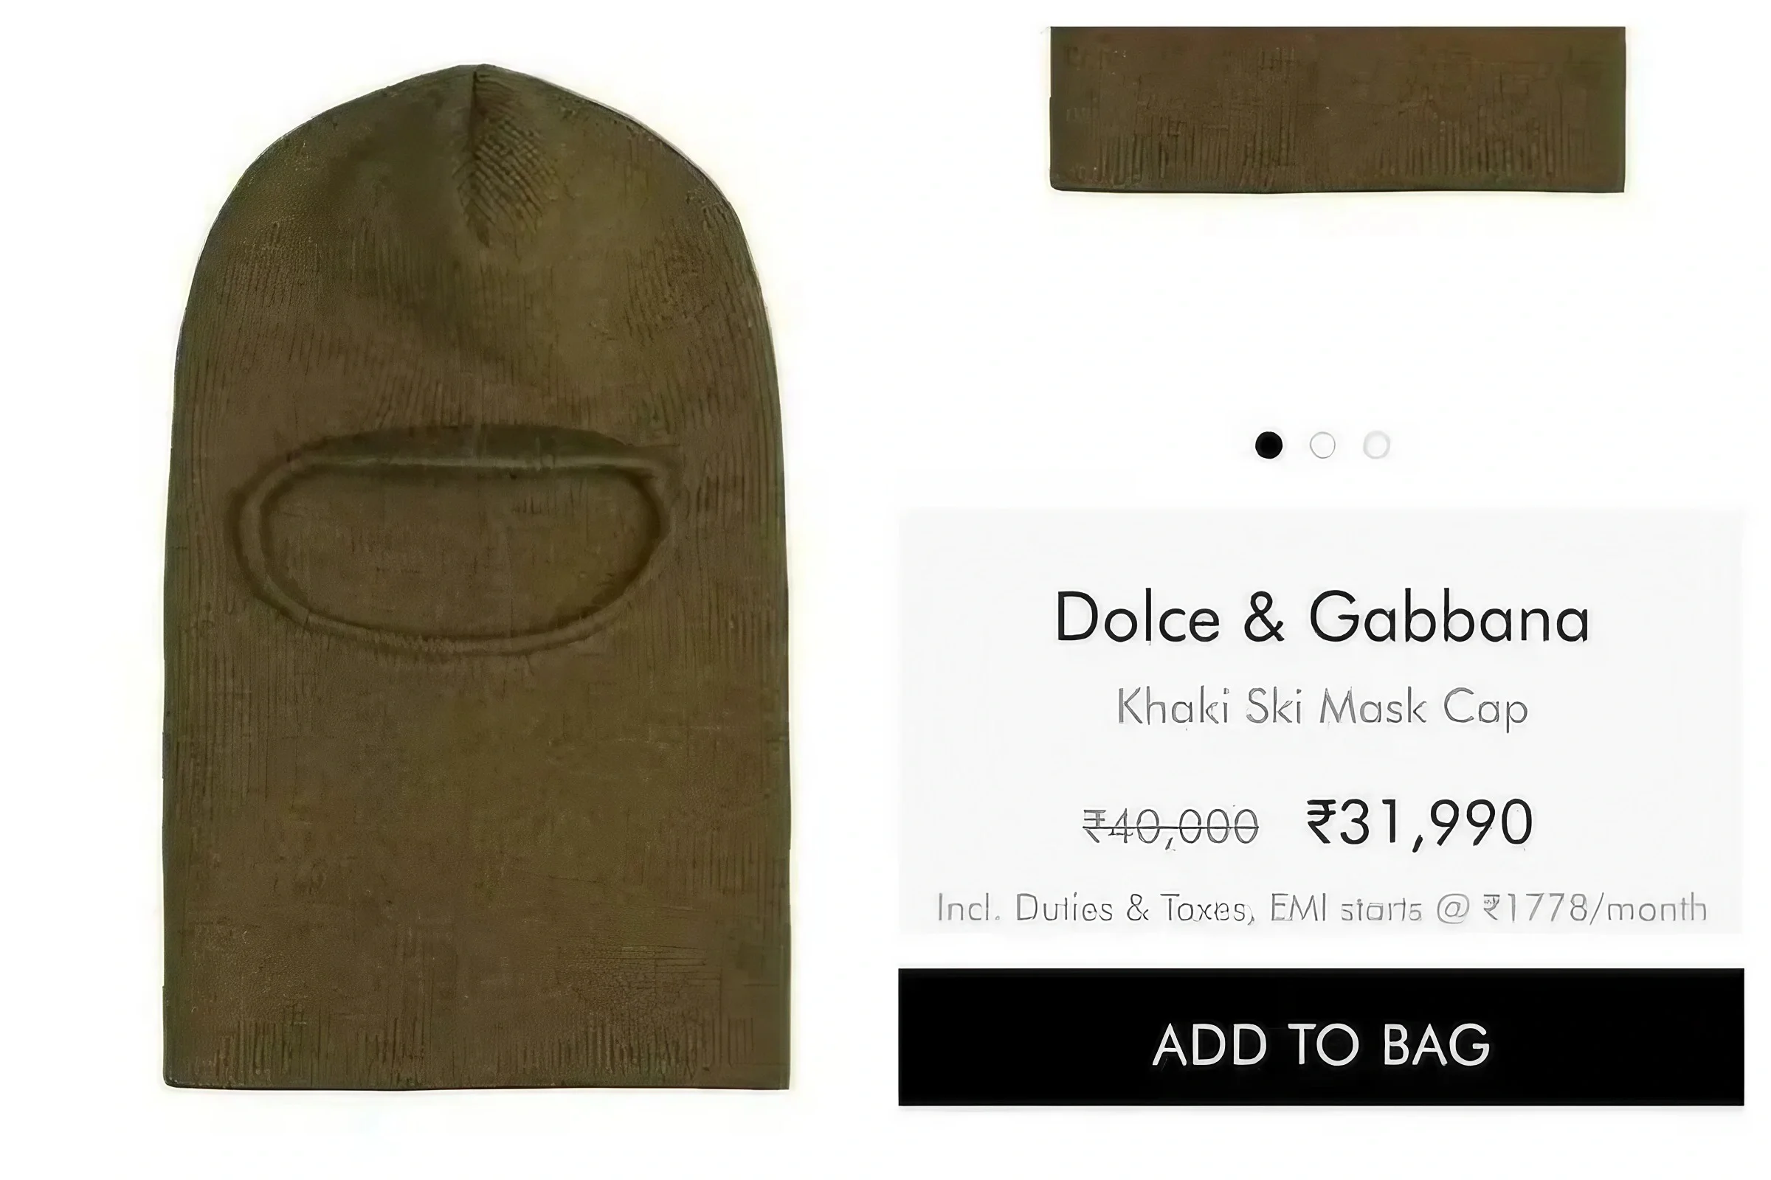Click the word Gabbana in the brand name
Viewport: 1771px width, 1180px height.
(x=1449, y=618)
